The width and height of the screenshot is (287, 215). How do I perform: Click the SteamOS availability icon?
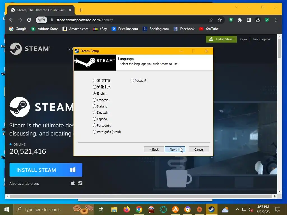click(80, 183)
